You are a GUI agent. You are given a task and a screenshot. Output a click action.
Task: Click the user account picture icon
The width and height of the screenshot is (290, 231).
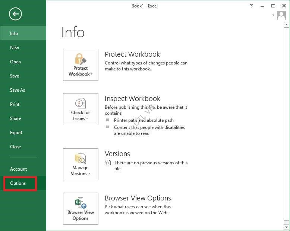click(281, 15)
